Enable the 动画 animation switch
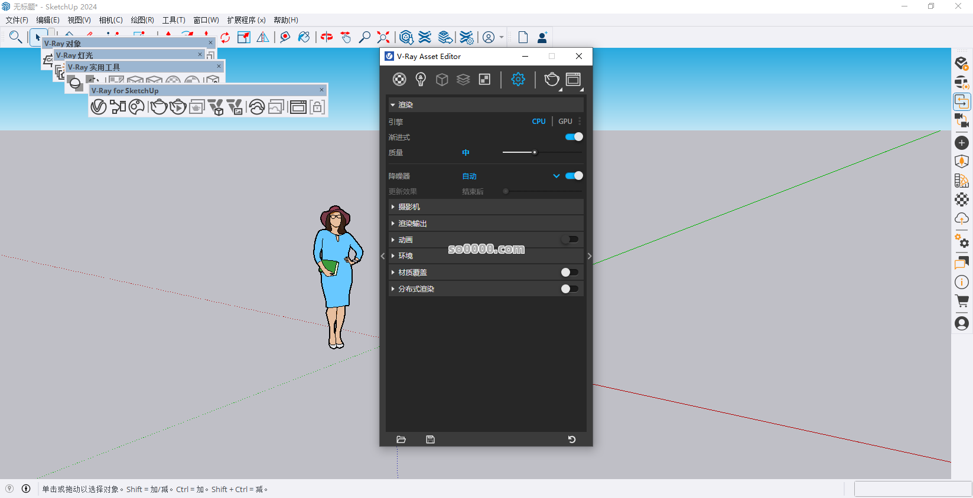Viewport: 973px width, 498px height. point(570,240)
